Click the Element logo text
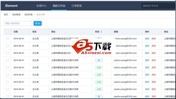 [11, 6]
